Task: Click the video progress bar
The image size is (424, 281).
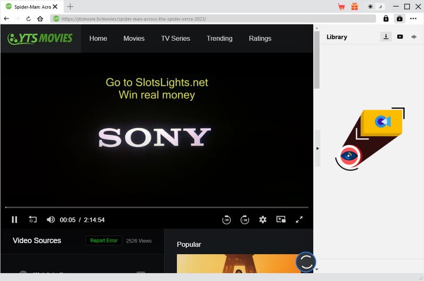Action: click(156, 207)
